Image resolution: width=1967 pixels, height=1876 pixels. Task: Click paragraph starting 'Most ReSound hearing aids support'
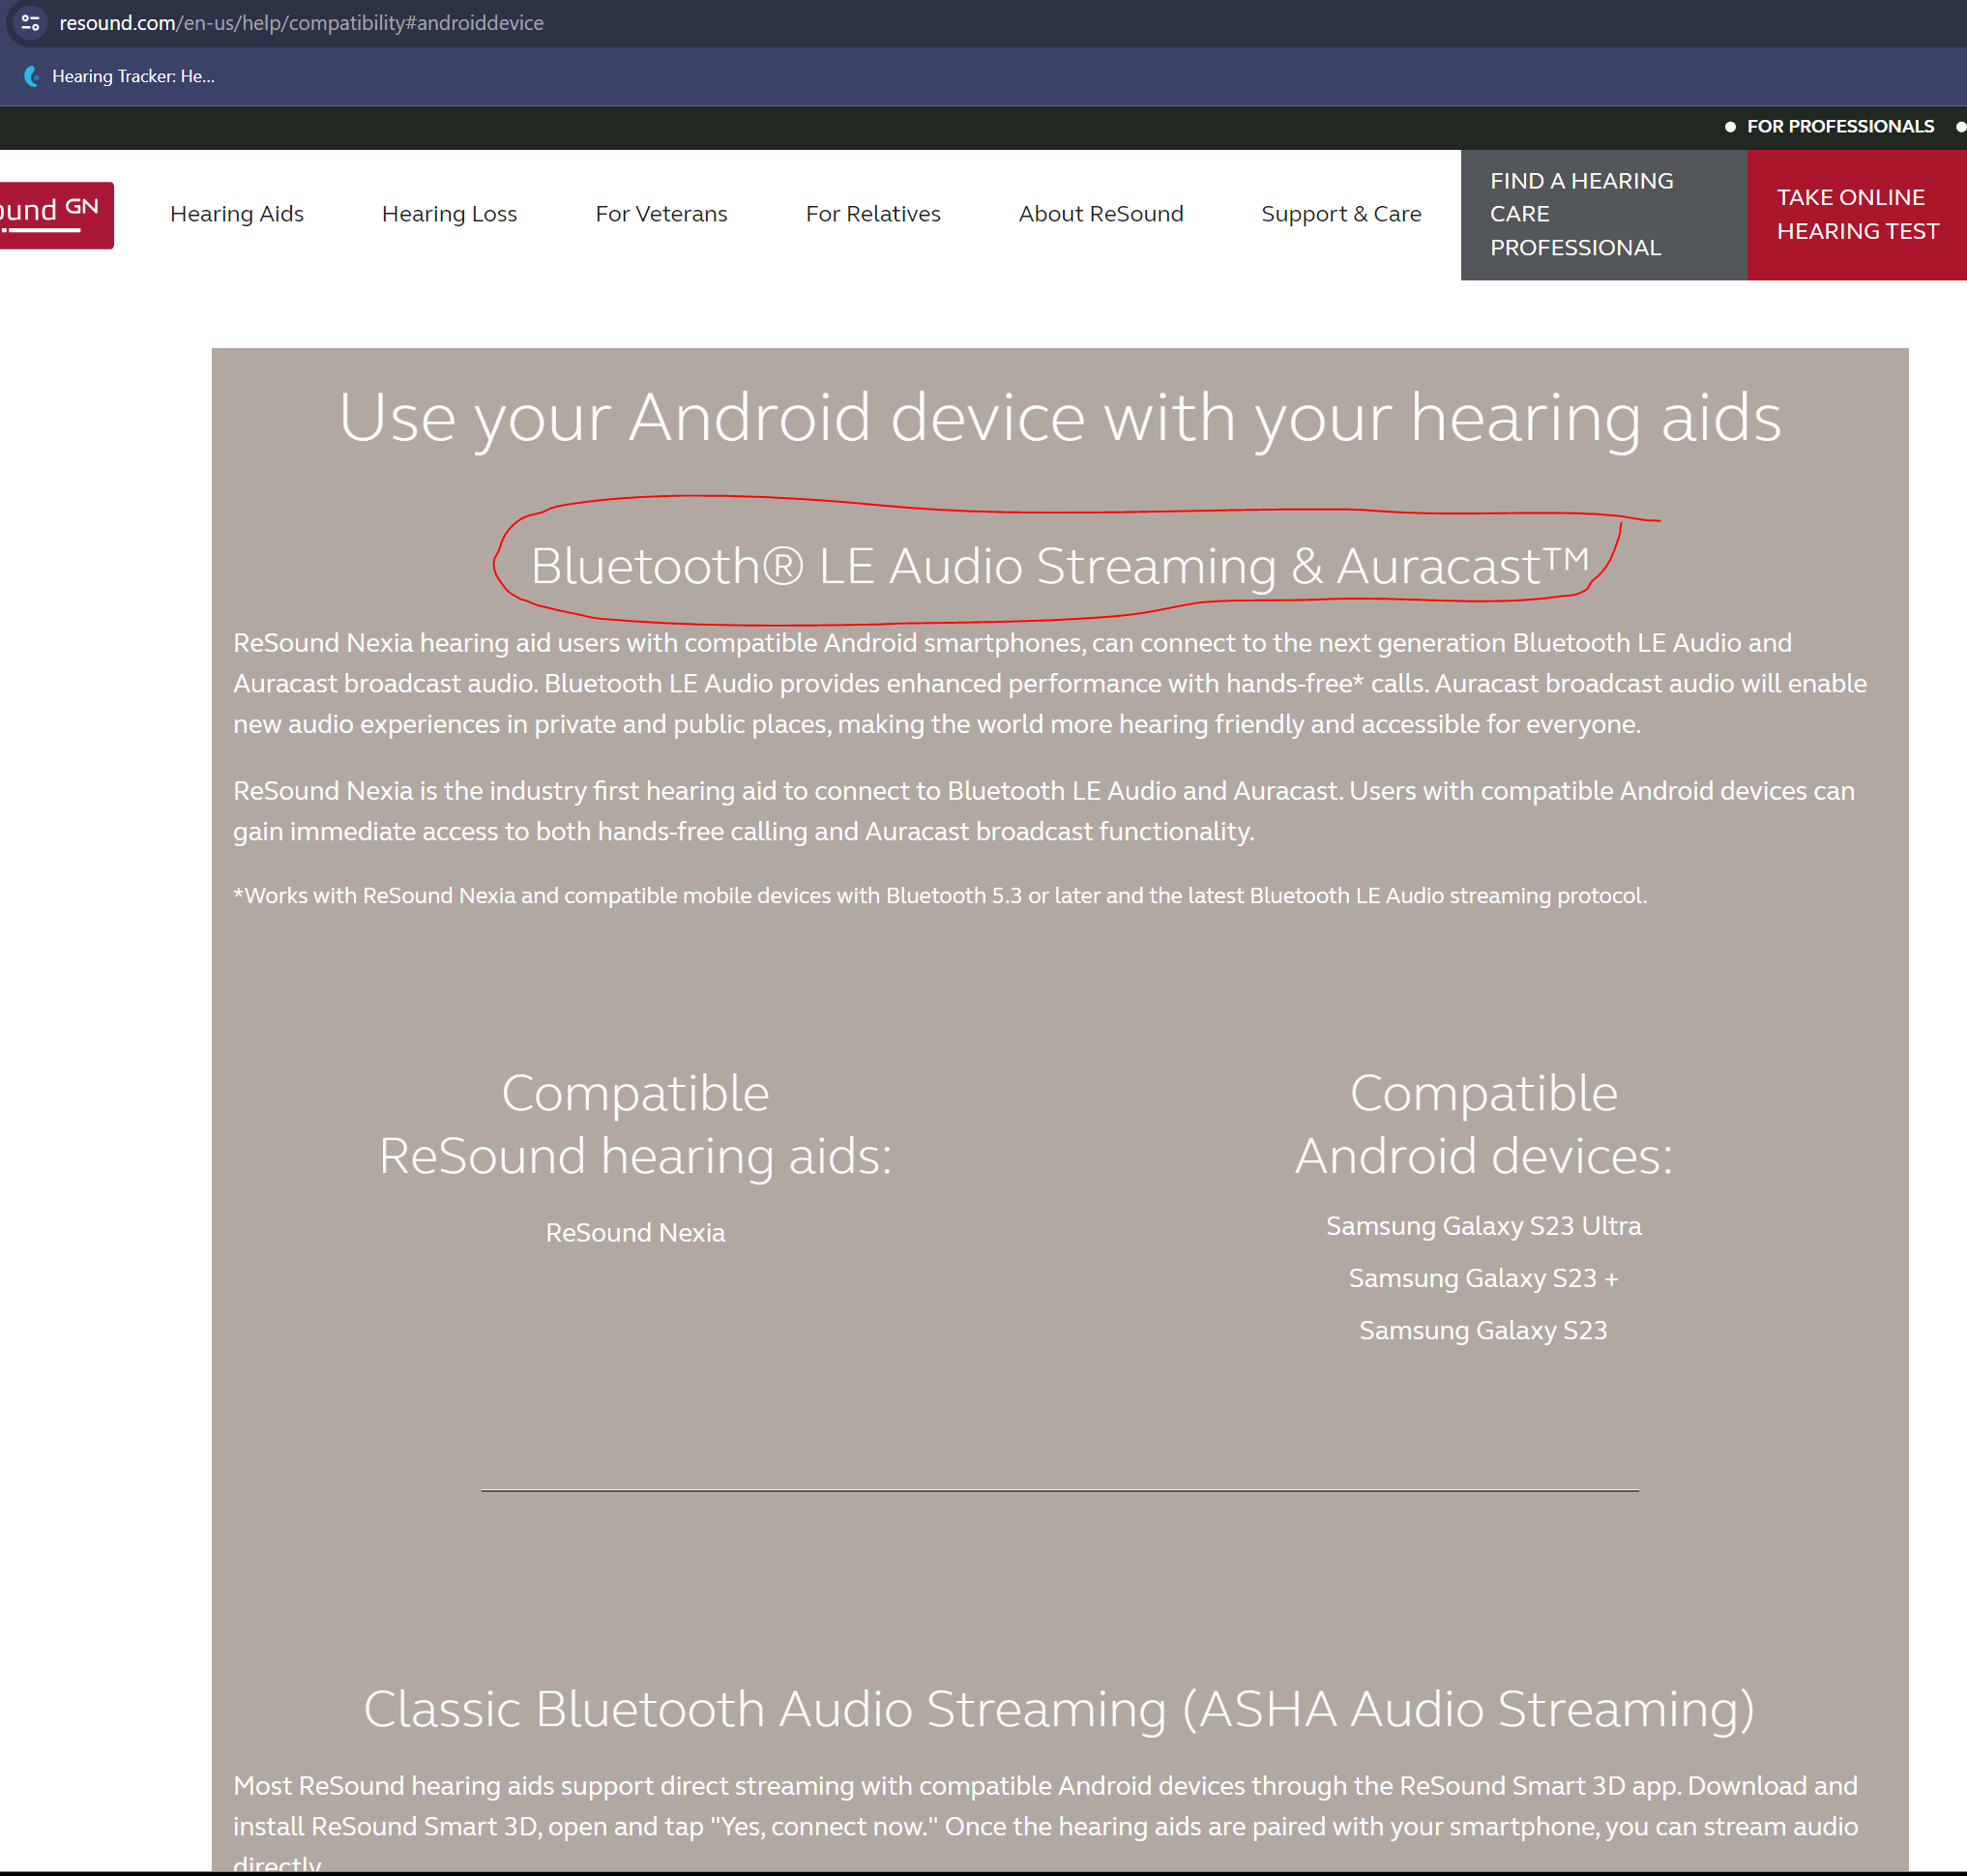click(x=1046, y=1822)
